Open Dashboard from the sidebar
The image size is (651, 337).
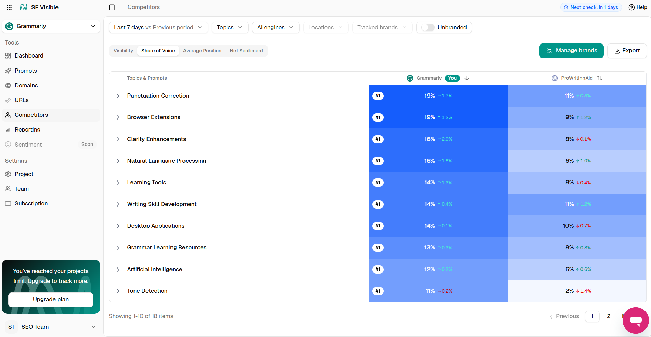tap(51, 55)
